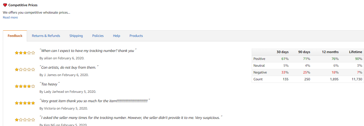Viewport: 364px width, 126px height.
Task: Click the 30 days column header
Action: pyautogui.click(x=282, y=52)
